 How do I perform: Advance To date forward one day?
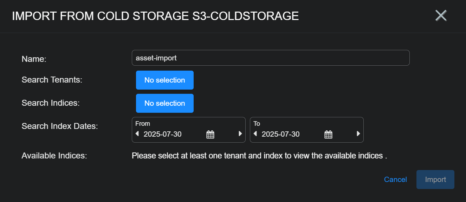coord(358,134)
